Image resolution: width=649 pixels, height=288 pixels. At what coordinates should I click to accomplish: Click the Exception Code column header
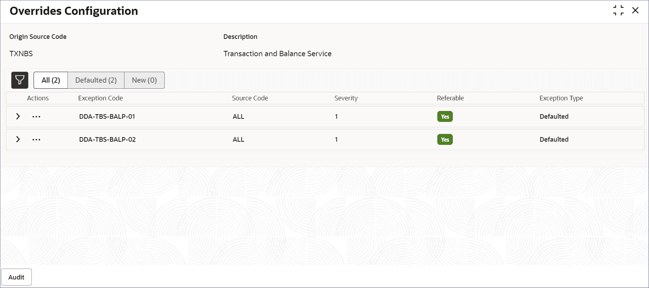pos(100,98)
